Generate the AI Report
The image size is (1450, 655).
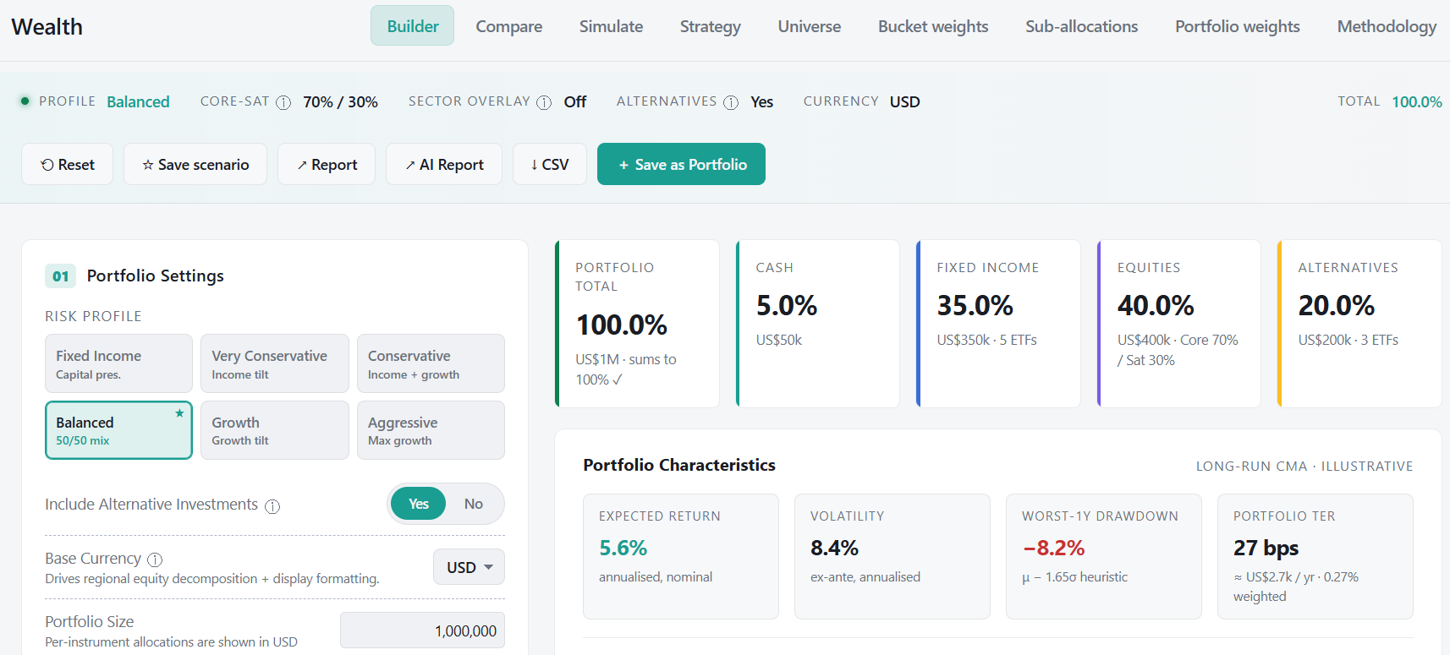pos(444,164)
